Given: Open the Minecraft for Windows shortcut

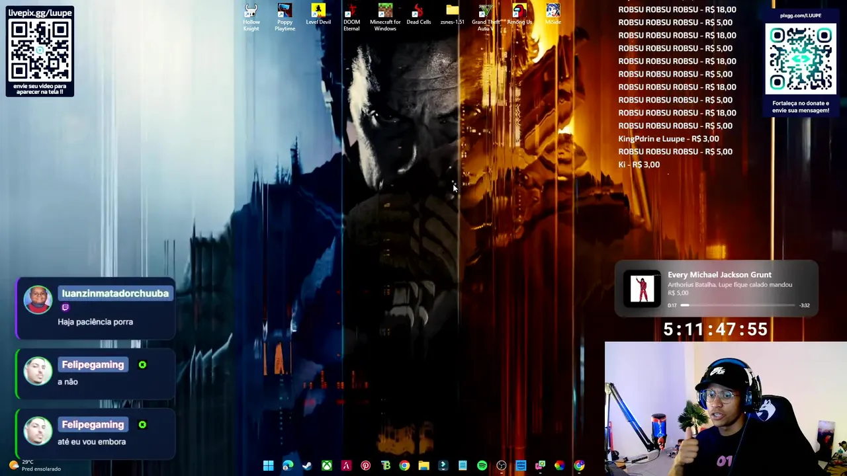Looking at the screenshot, I should [x=385, y=17].
